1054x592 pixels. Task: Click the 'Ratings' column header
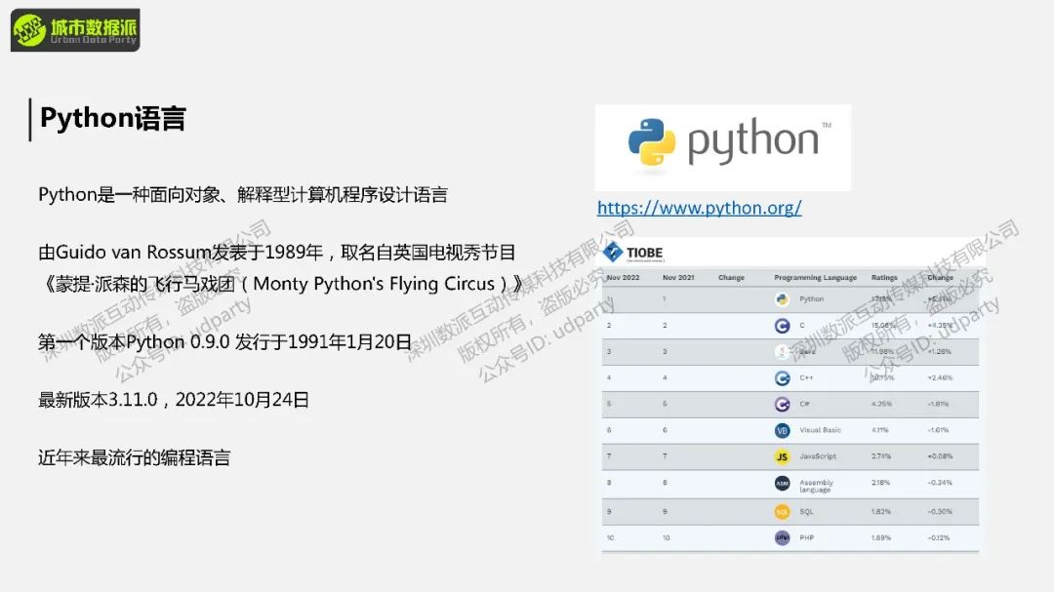[884, 278]
